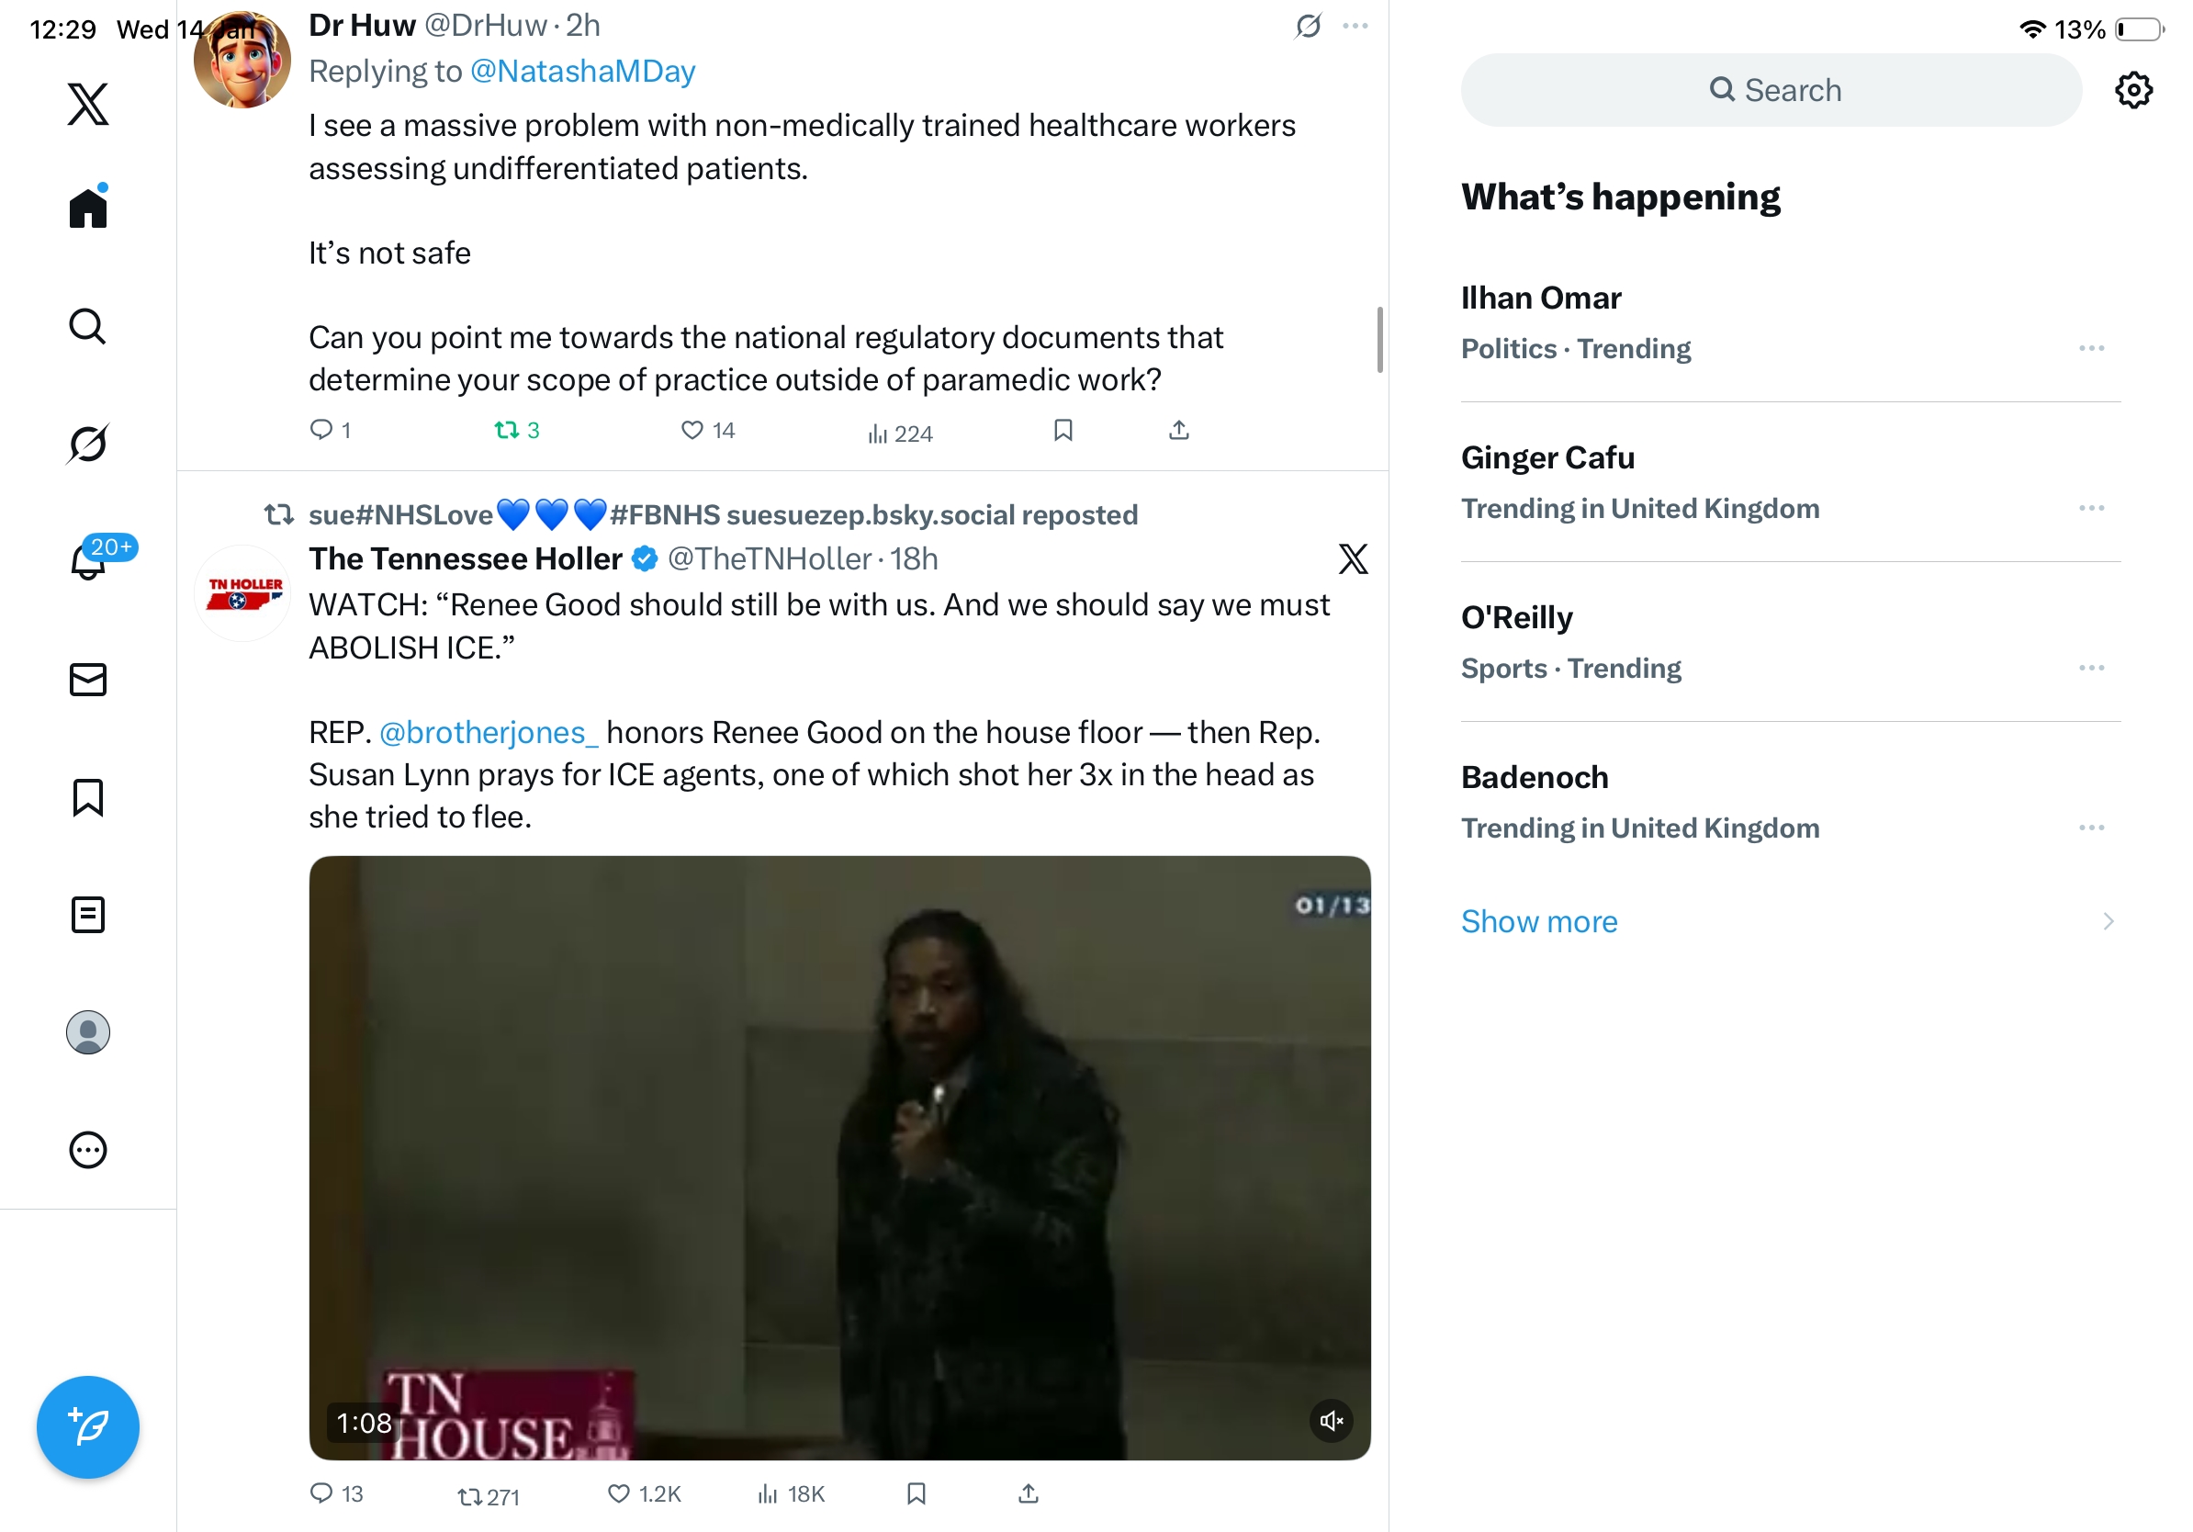Click the compose post floating button
The width and height of the screenshot is (2193, 1532).
(x=88, y=1426)
